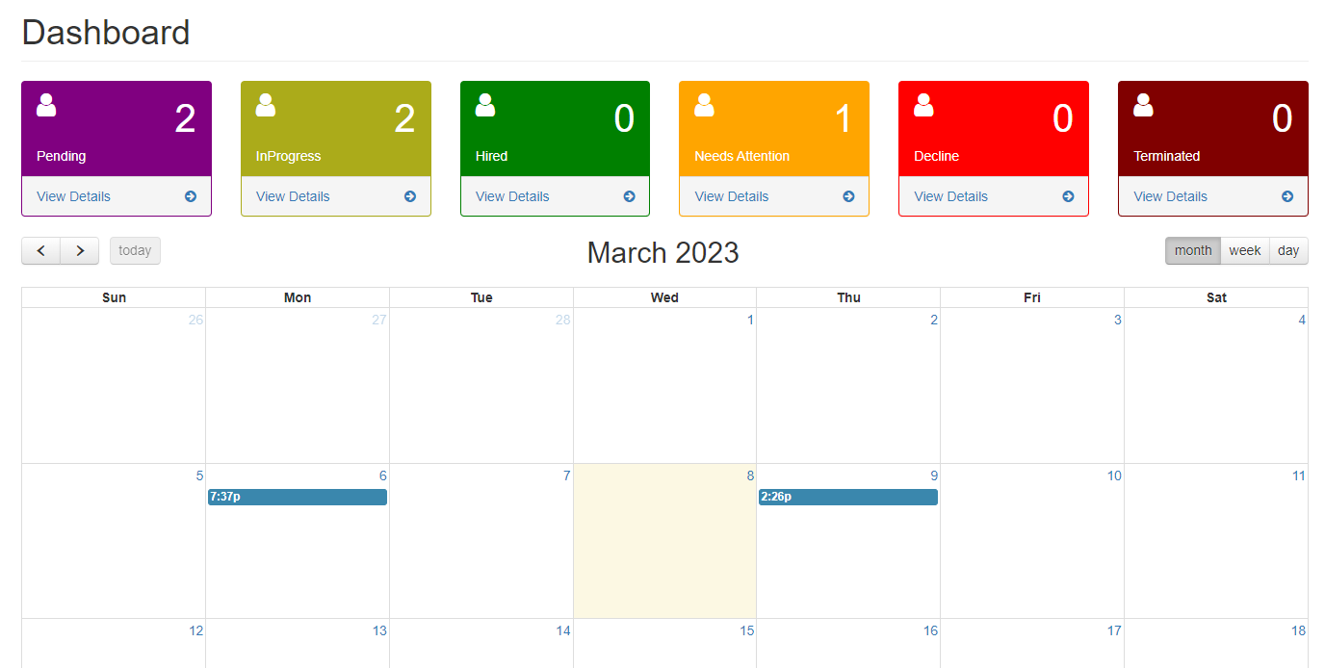Click the Terminated label on maroon card
1325x668 pixels.
tap(1166, 156)
